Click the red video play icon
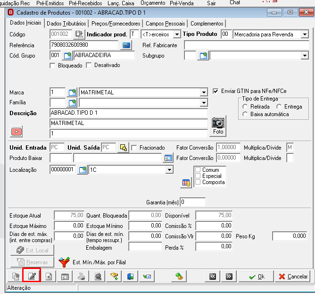The image size is (315, 294). (x=17, y=132)
